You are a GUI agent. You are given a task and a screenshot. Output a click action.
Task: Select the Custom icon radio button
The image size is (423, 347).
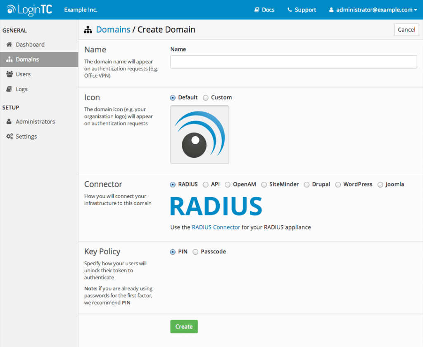[206, 97]
